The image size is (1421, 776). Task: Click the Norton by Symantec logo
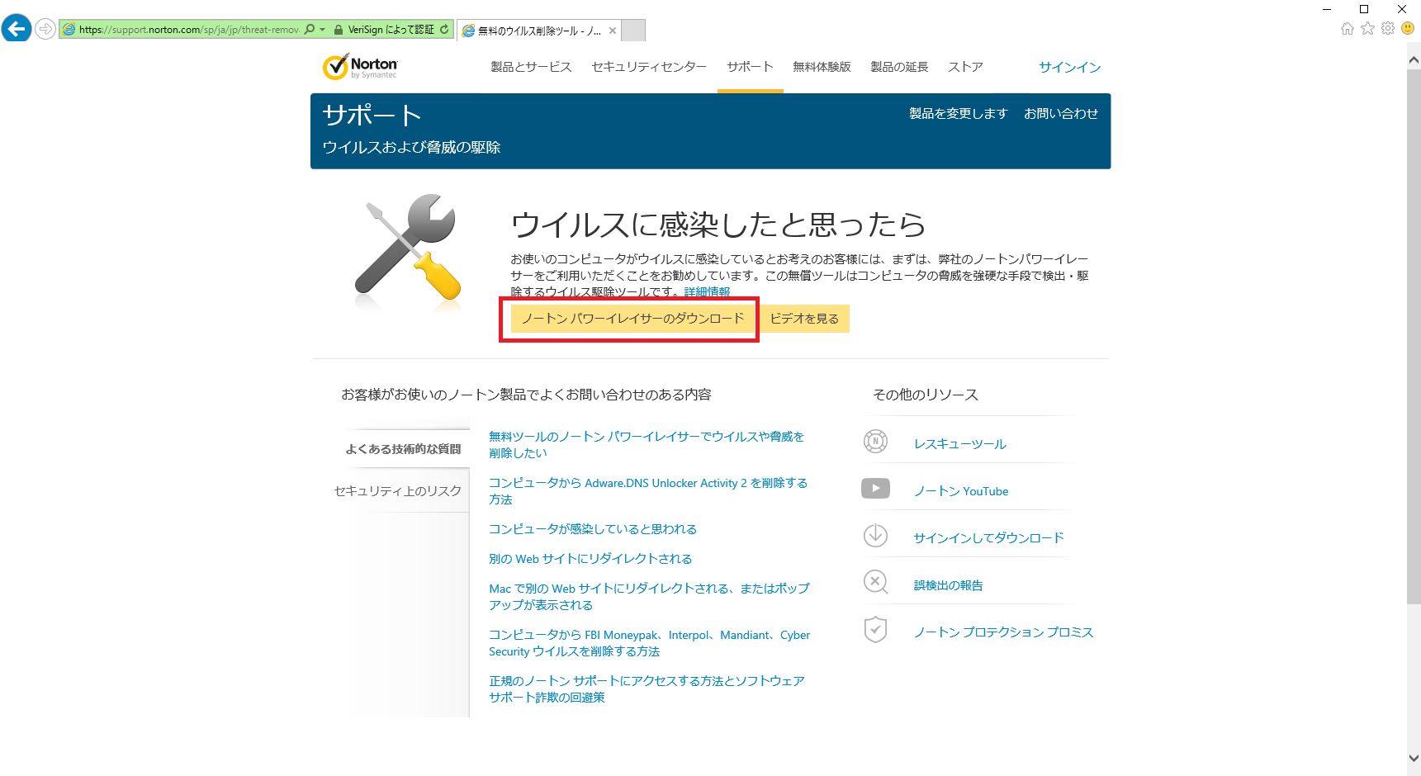360,67
